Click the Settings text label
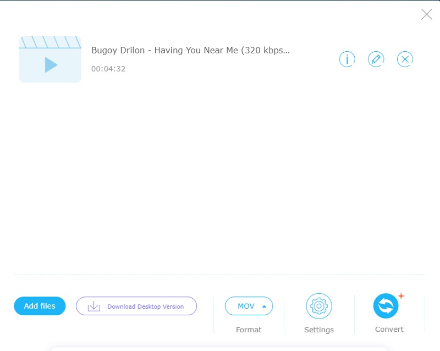The height and width of the screenshot is (351, 440). [319, 330]
